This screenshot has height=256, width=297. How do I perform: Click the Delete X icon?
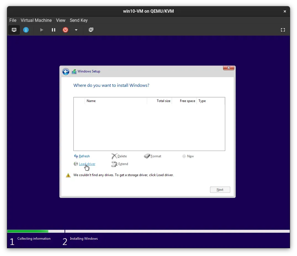click(114, 156)
